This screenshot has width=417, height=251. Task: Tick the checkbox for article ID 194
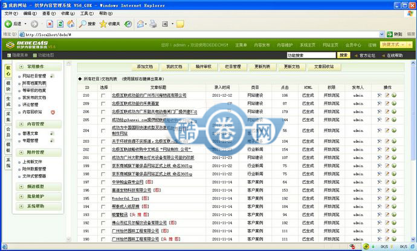[x=103, y=207]
